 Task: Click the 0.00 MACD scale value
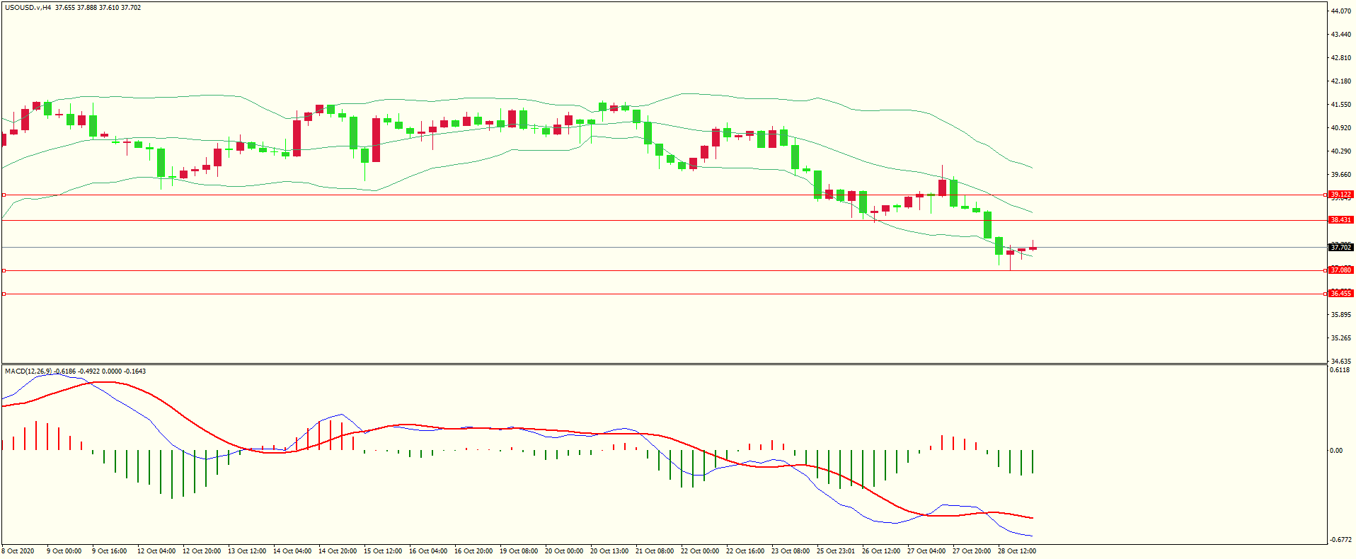click(x=1336, y=451)
